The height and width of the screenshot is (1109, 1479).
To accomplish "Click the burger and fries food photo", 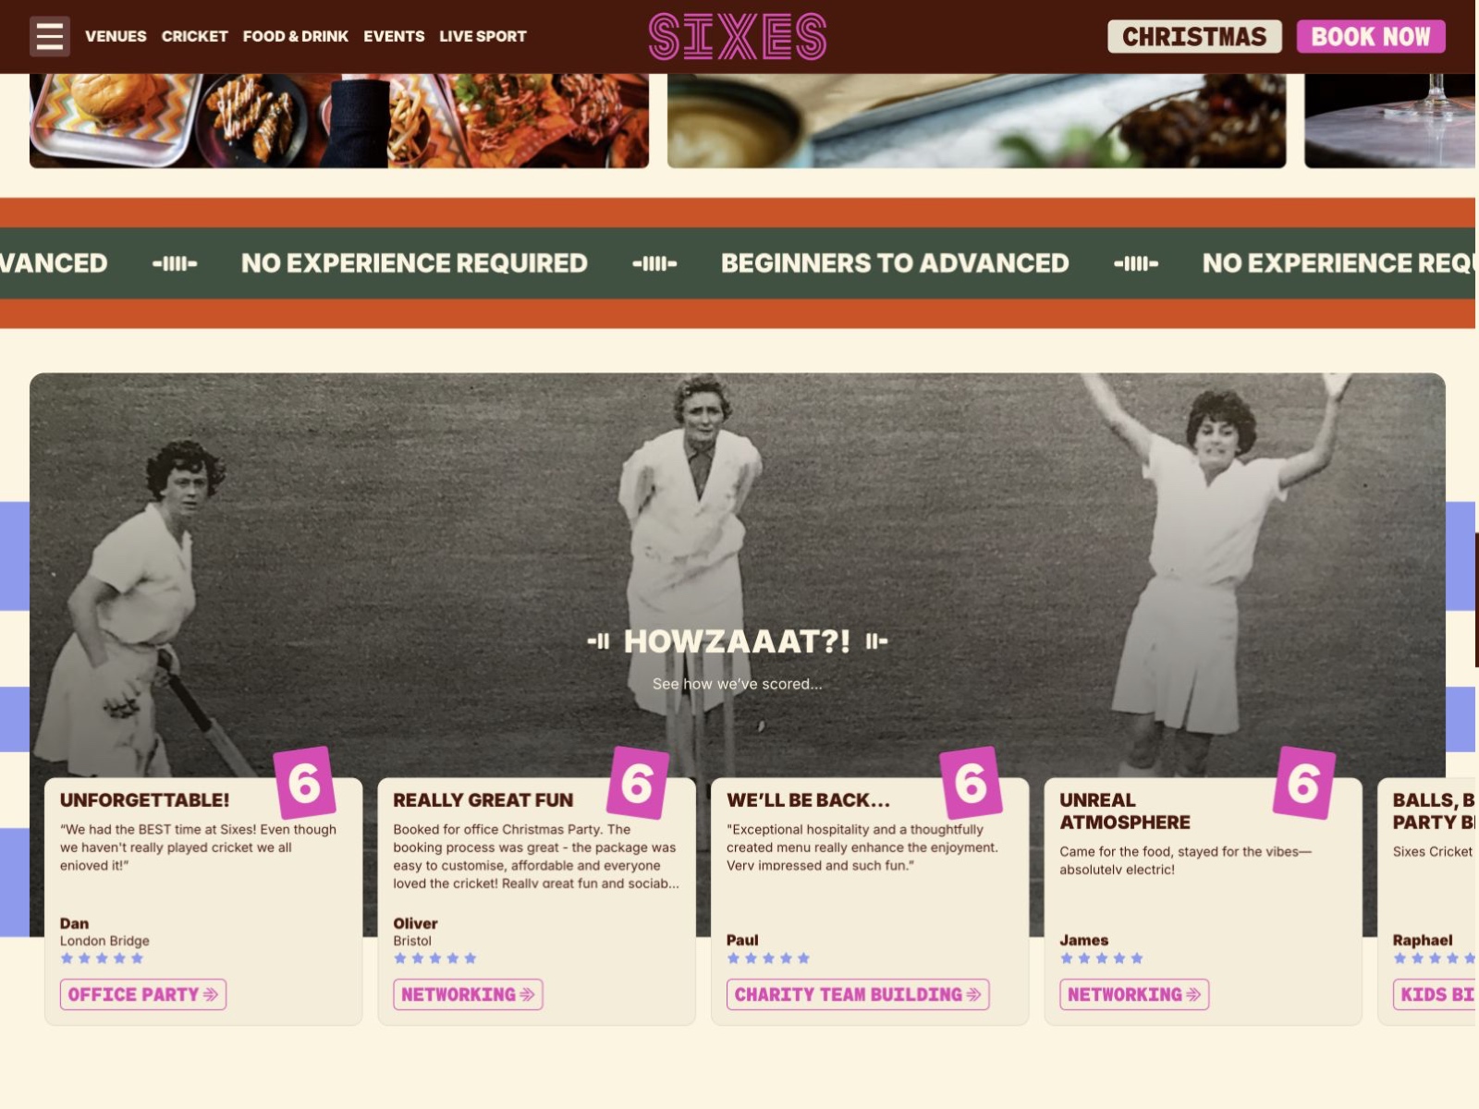I will tap(339, 121).
